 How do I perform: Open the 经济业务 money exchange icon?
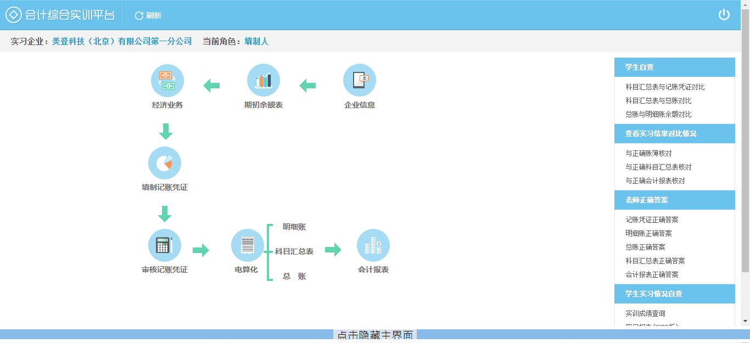click(x=167, y=81)
